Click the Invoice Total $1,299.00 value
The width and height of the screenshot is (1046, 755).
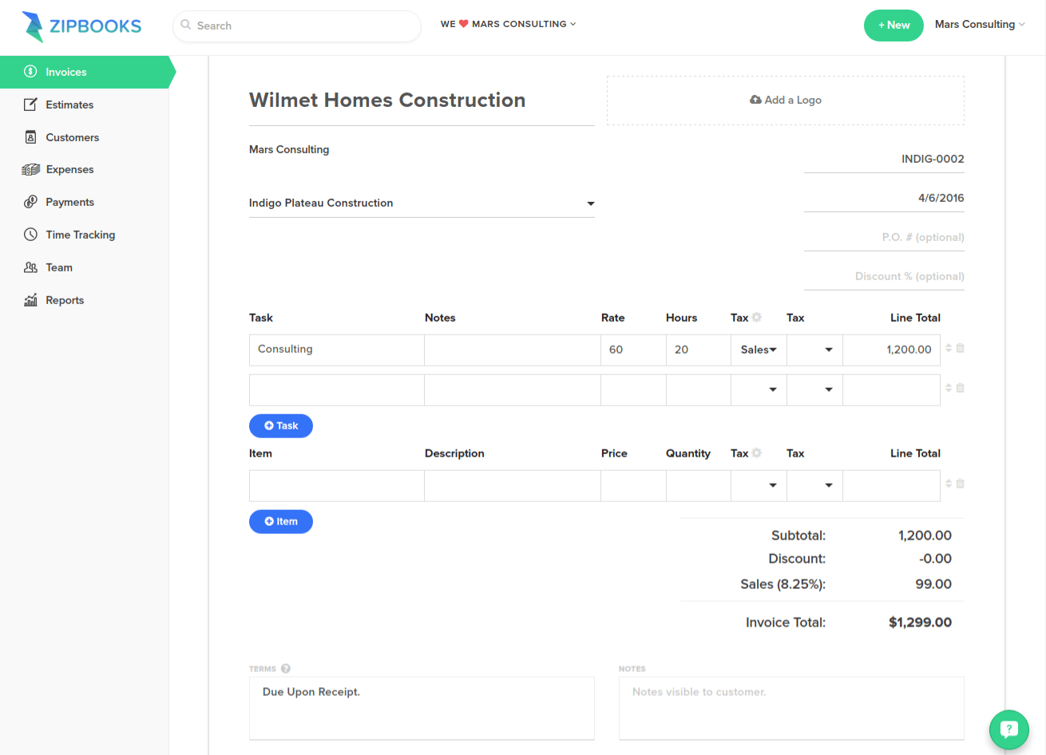pyautogui.click(x=920, y=623)
